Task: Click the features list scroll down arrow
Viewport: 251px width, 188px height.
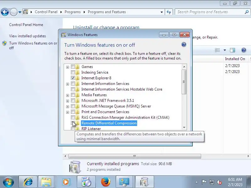Action: (184, 128)
